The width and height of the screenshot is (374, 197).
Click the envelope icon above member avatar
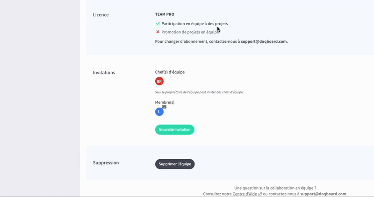(164, 107)
